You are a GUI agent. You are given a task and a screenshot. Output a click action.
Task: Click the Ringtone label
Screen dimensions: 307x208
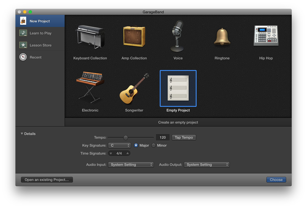[x=222, y=58]
